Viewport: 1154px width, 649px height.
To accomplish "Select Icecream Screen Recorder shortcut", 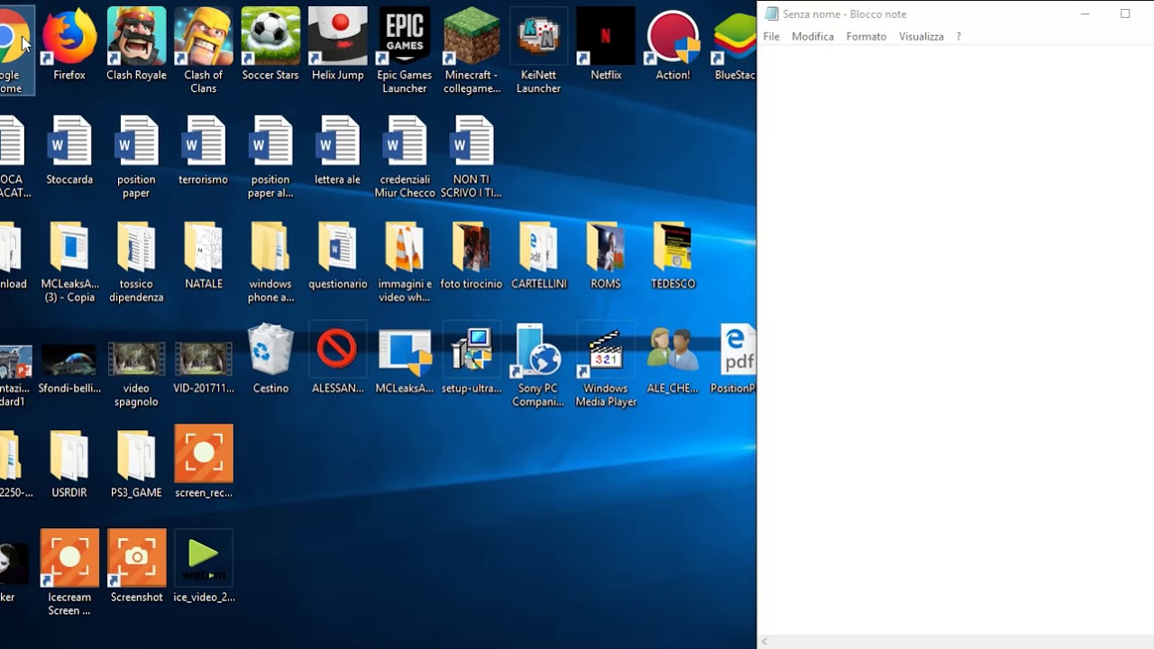I will point(69,572).
